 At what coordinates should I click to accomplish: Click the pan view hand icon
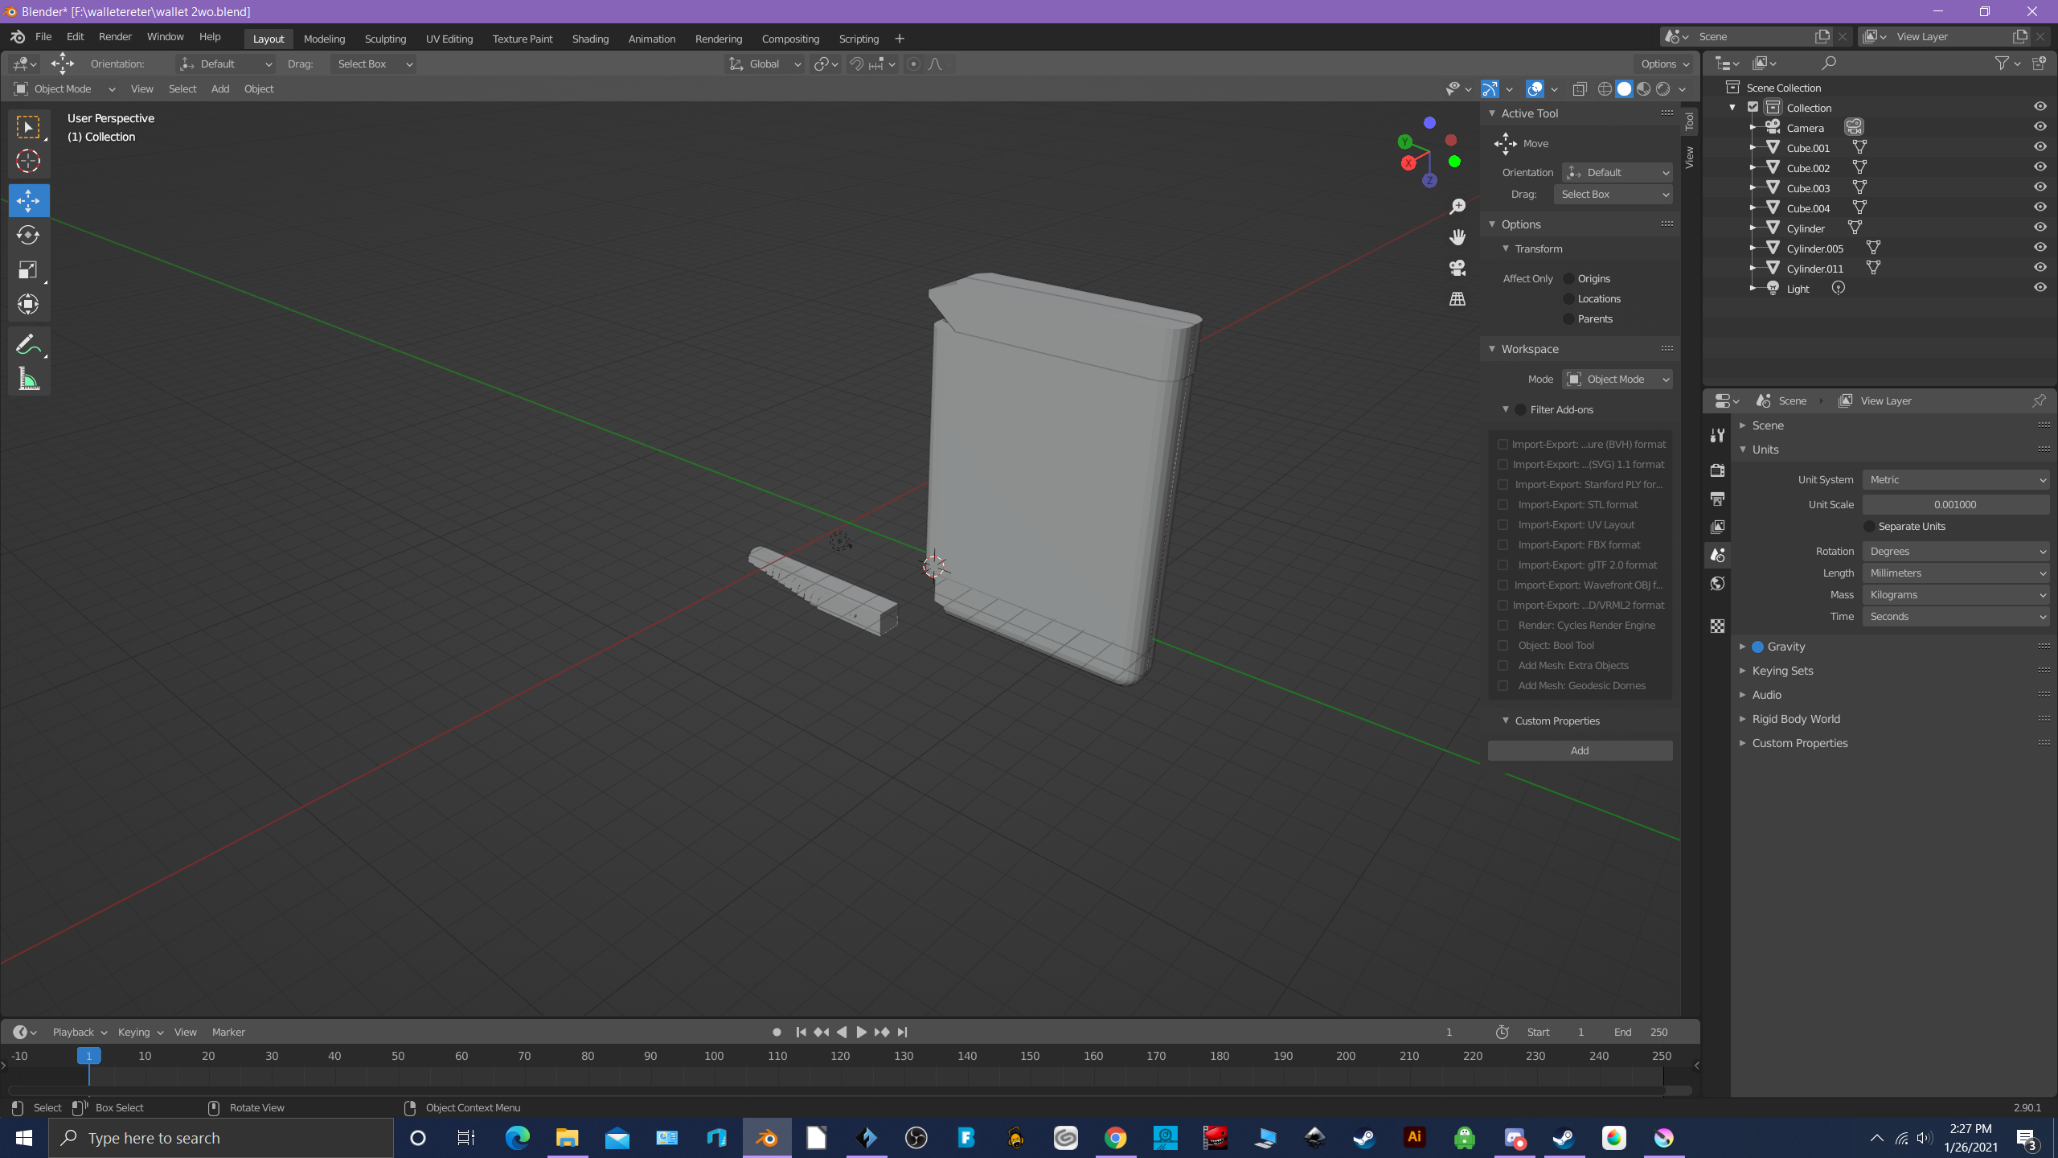tap(1457, 237)
